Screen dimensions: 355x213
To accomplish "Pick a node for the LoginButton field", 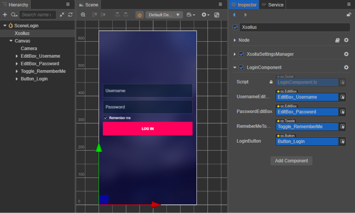I will pyautogui.click(x=343, y=141).
